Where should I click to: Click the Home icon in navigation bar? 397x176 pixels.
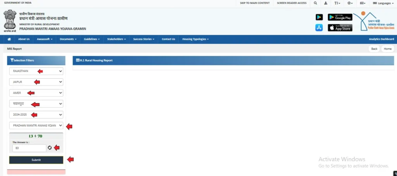[x=9, y=39]
